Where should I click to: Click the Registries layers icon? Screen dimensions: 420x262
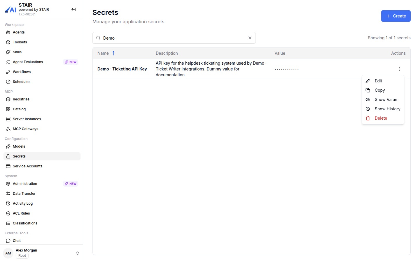[8, 99]
